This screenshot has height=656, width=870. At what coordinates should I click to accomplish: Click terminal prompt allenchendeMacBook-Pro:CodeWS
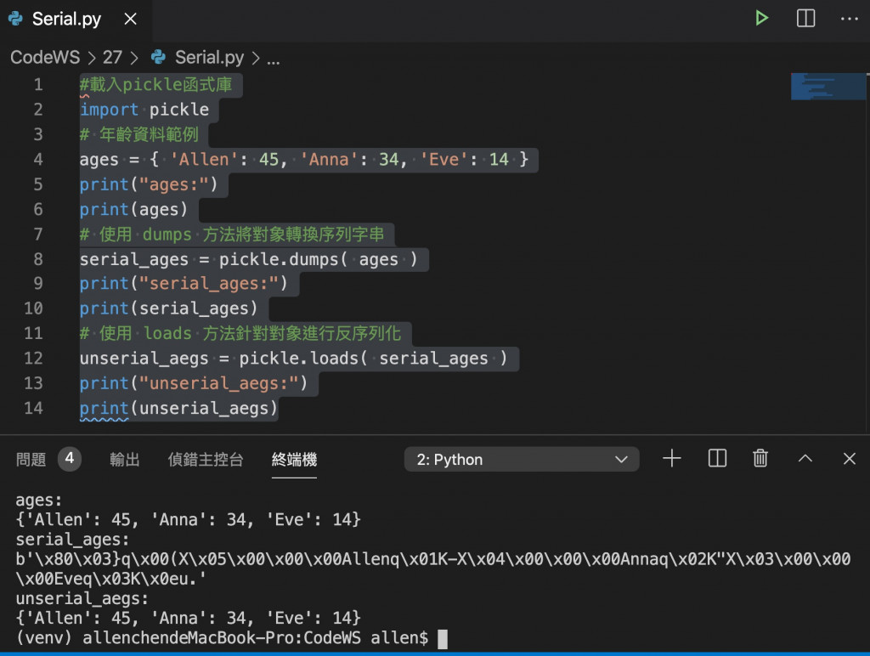tap(222, 637)
